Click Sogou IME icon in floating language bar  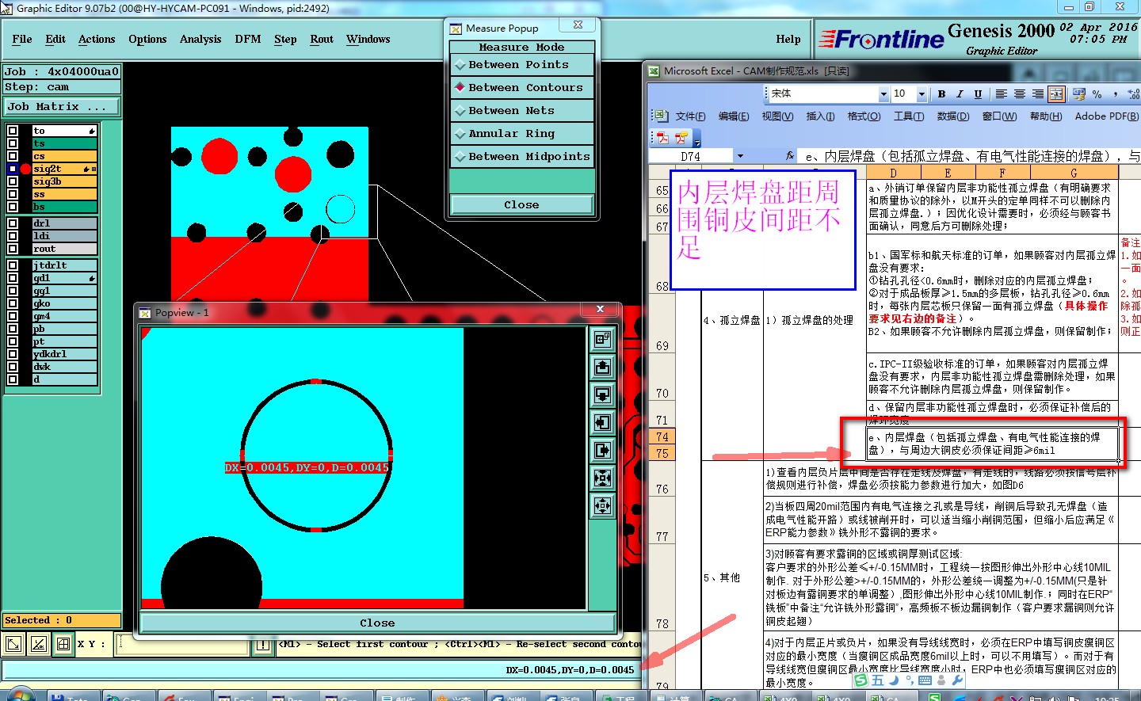click(861, 680)
